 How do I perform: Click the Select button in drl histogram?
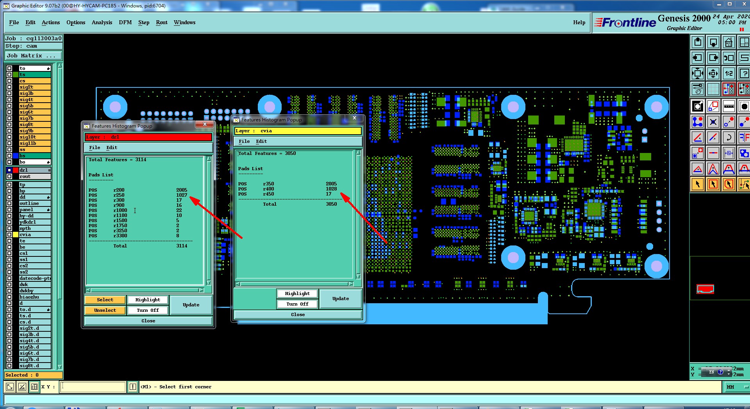tap(105, 300)
